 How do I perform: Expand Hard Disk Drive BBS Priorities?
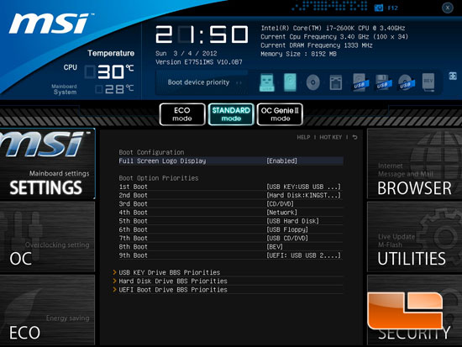[x=173, y=281]
